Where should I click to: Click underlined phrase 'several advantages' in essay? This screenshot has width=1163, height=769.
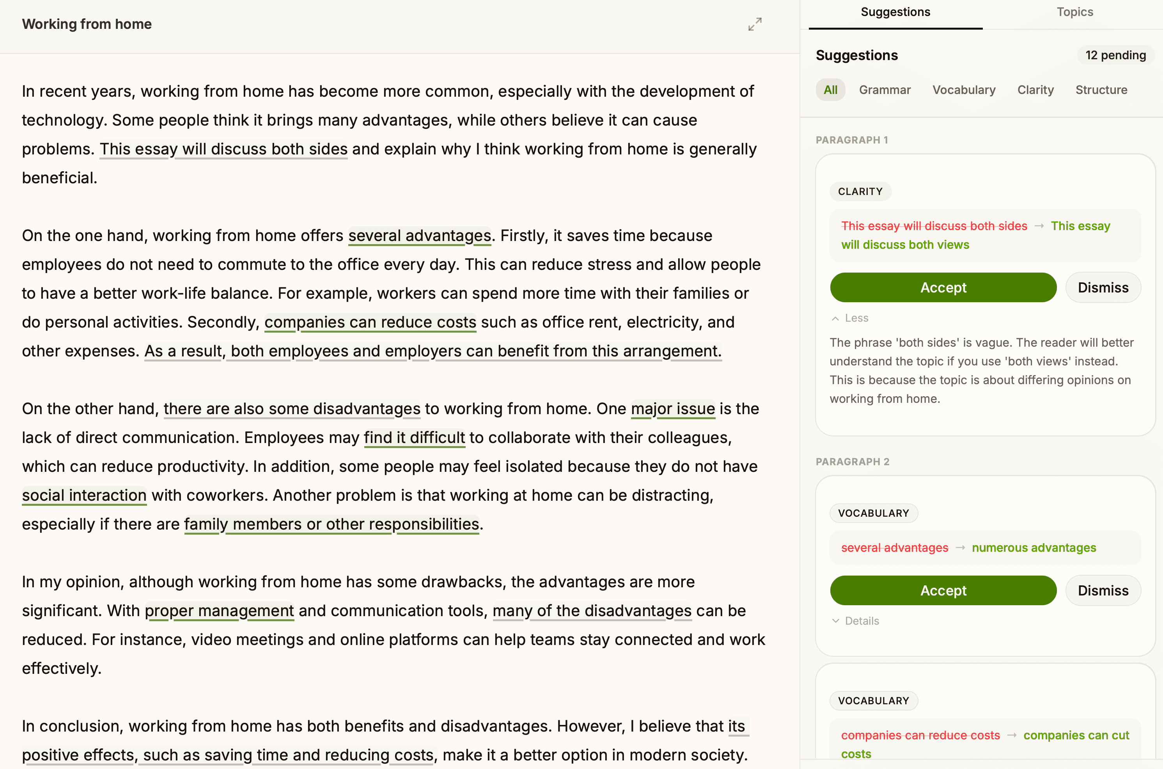point(419,236)
